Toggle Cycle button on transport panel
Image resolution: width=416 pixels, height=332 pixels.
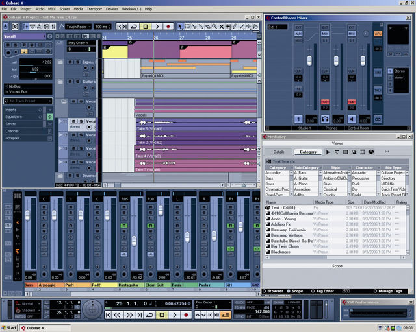149,315
